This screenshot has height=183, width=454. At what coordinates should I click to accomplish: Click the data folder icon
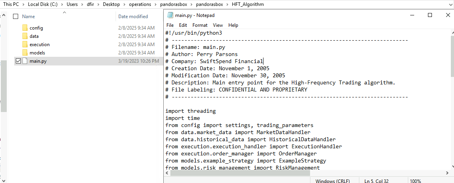pos(25,36)
